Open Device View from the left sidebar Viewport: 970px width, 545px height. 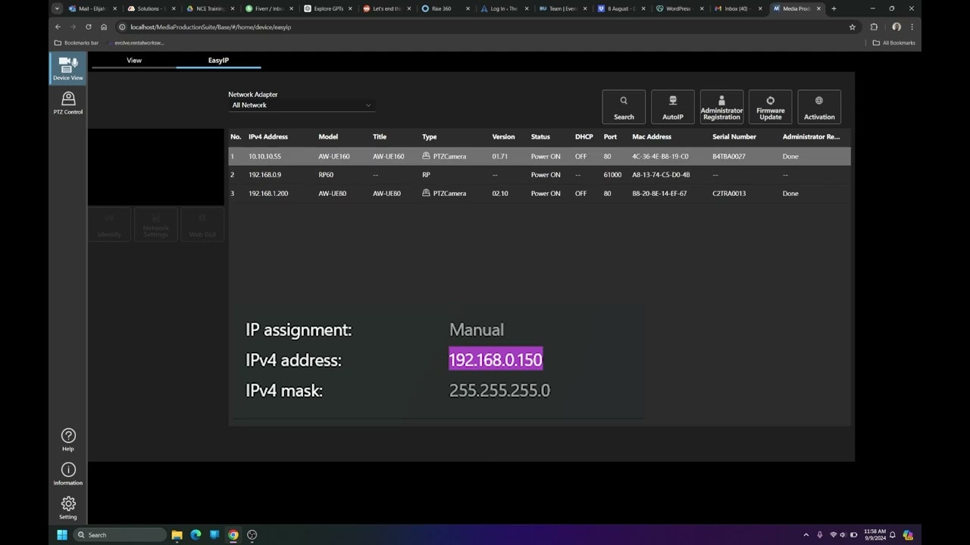coord(67,68)
